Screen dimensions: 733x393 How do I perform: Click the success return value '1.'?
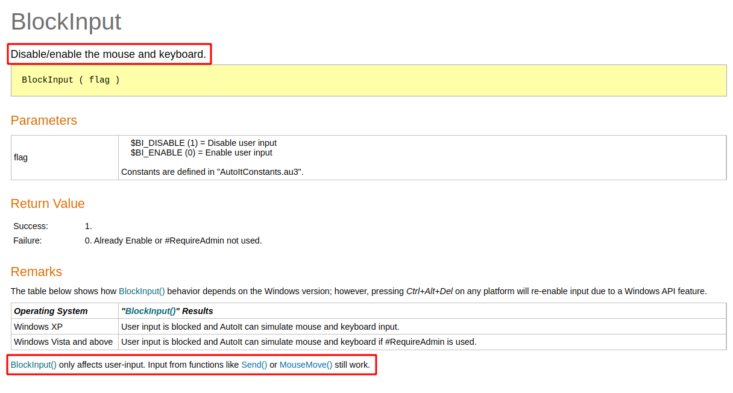click(x=89, y=226)
